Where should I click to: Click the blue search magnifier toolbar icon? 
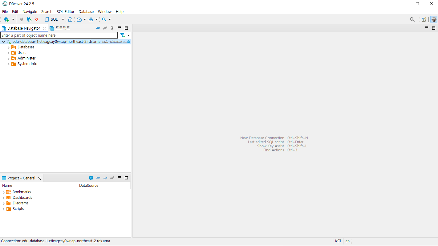(104, 19)
